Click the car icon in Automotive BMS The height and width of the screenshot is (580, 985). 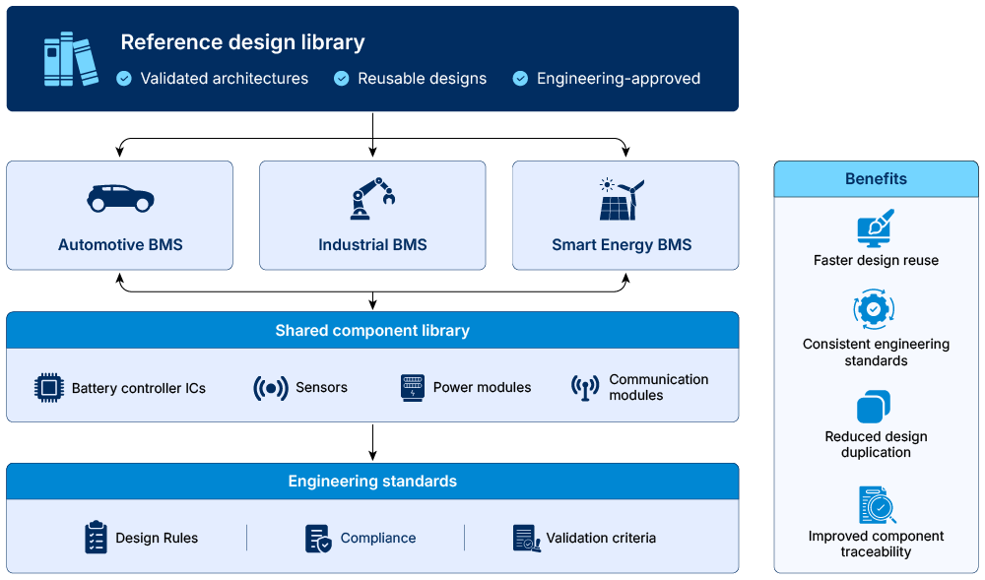[120, 198]
